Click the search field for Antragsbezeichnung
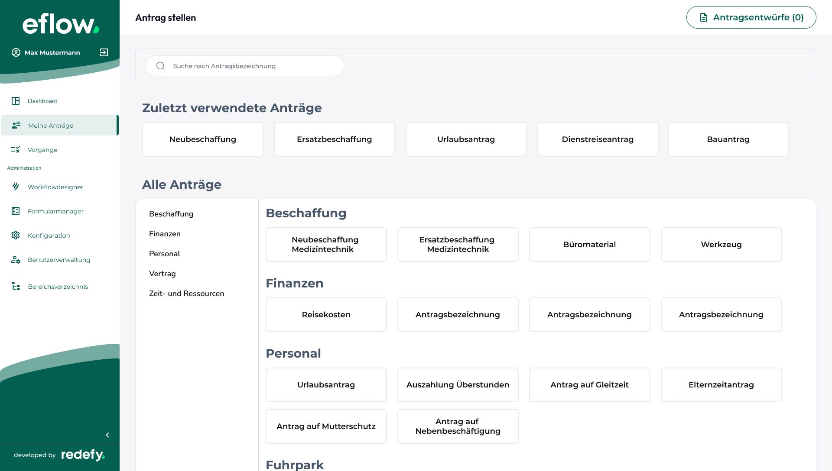Viewport: 832px width, 471px height. [245, 66]
